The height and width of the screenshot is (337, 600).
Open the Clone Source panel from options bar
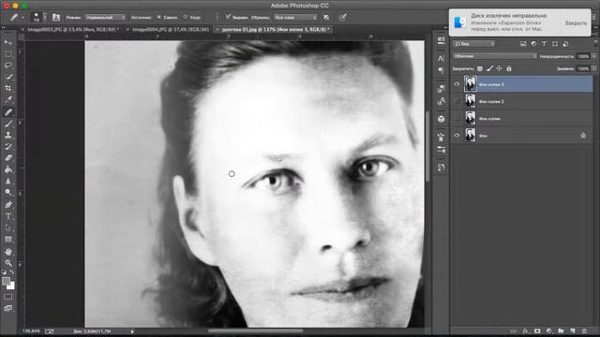tap(56, 17)
